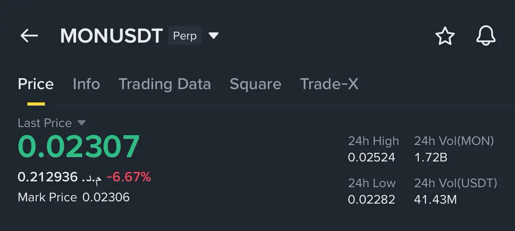Open price alerts via bell icon
The image size is (515, 231).
click(x=486, y=36)
